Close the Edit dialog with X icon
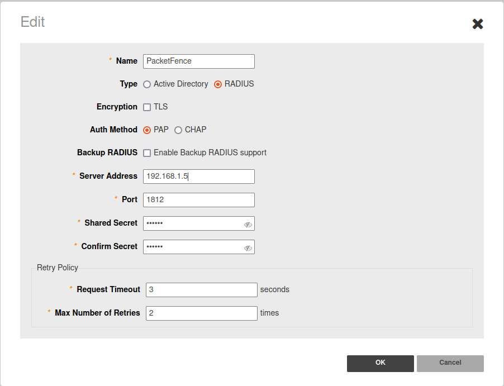 (478, 23)
